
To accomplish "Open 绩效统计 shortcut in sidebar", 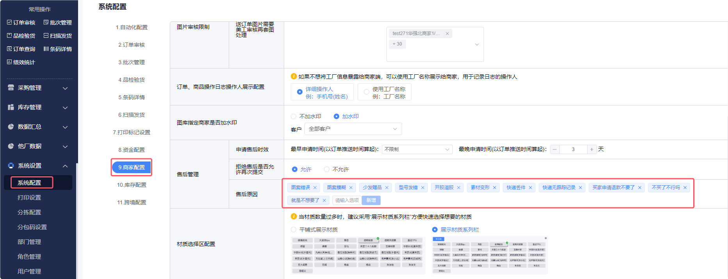I will pyautogui.click(x=21, y=62).
